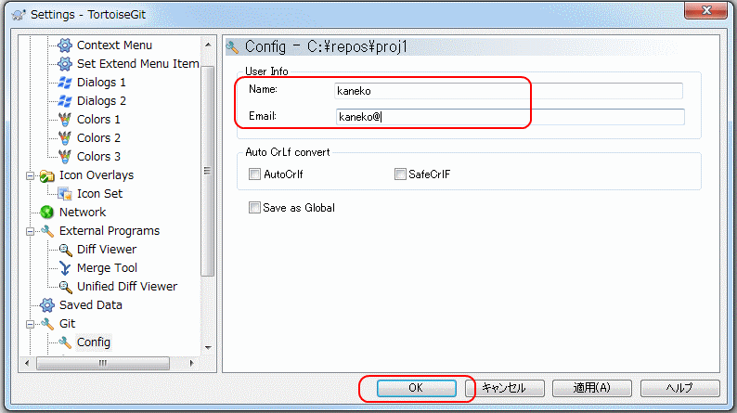
Task: Open Unified Diff Viewer settings
Action: (x=127, y=287)
